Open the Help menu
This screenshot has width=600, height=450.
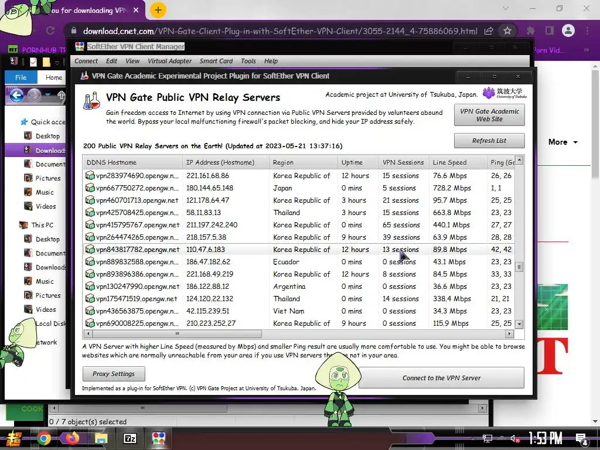click(x=271, y=61)
